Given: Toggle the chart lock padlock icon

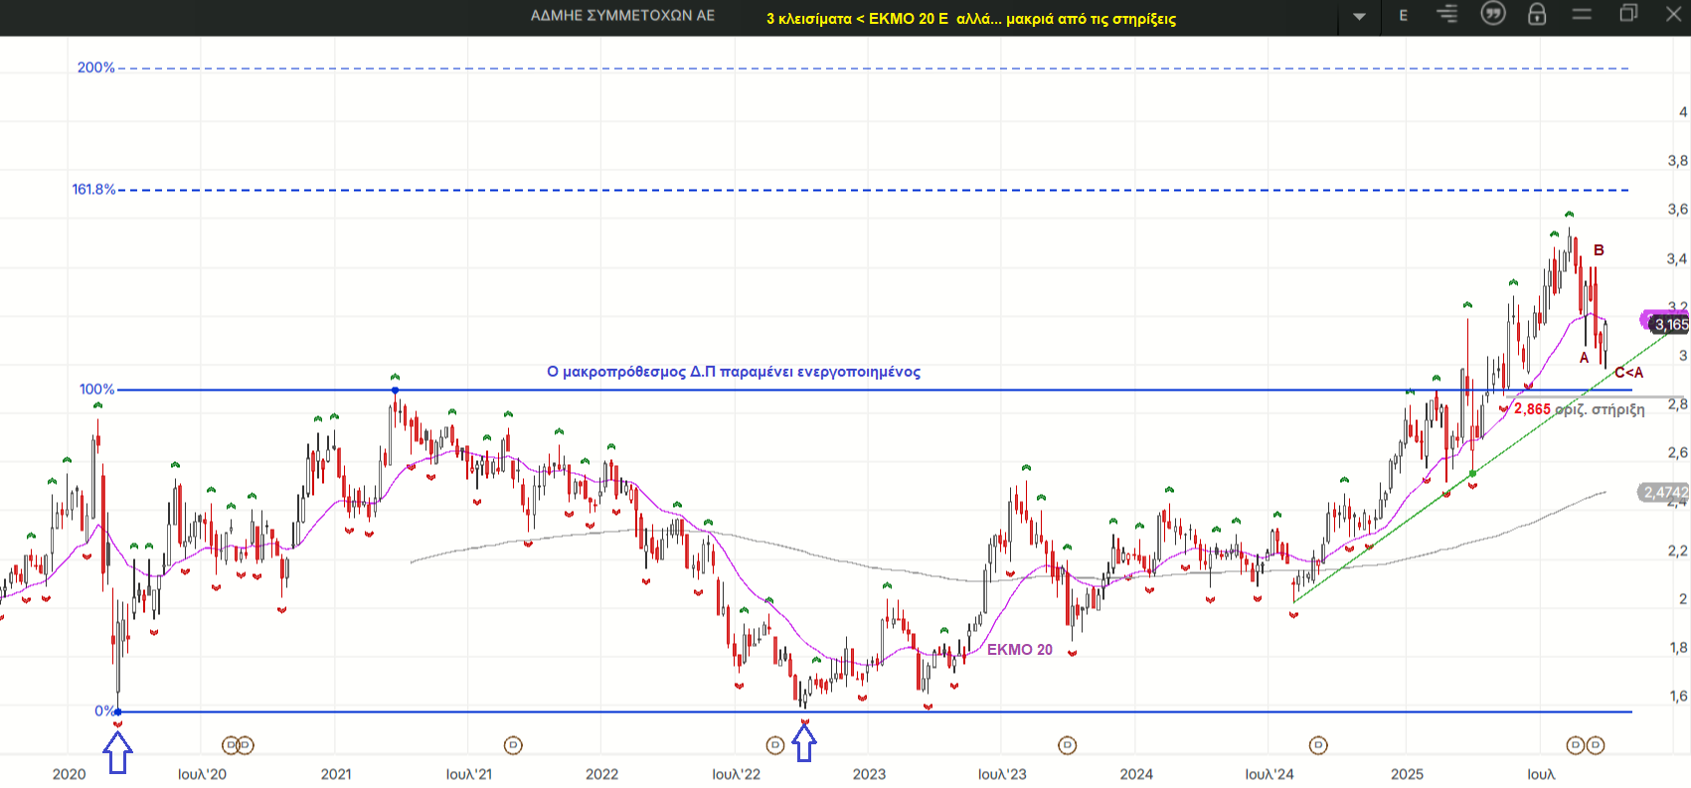Looking at the screenshot, I should pyautogui.click(x=1537, y=14).
